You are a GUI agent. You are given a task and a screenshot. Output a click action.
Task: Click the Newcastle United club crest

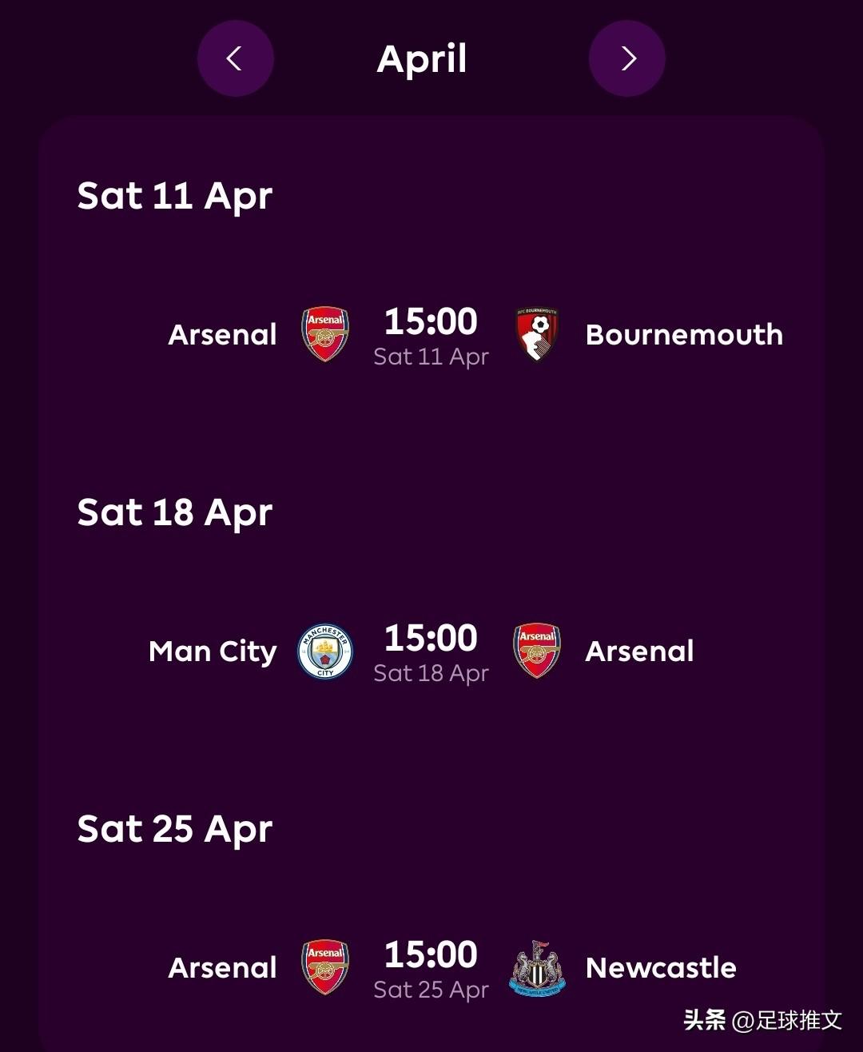(x=537, y=967)
